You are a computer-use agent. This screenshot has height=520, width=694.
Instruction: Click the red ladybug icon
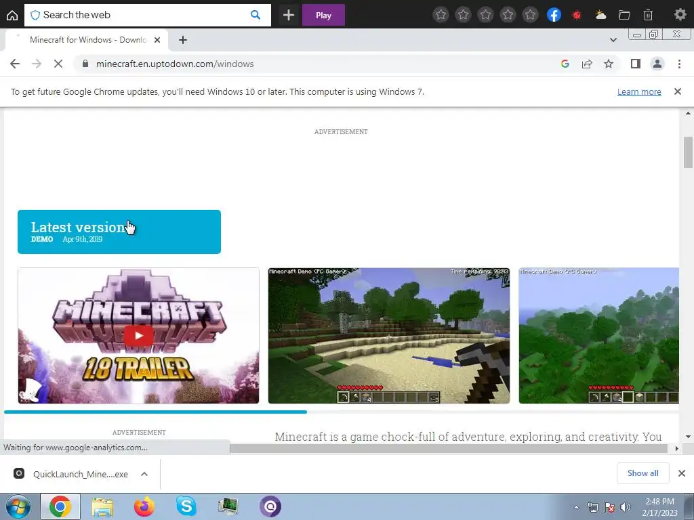[577, 15]
